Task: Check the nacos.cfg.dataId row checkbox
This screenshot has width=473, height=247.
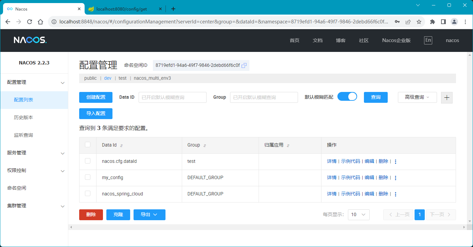Action: [x=88, y=161]
